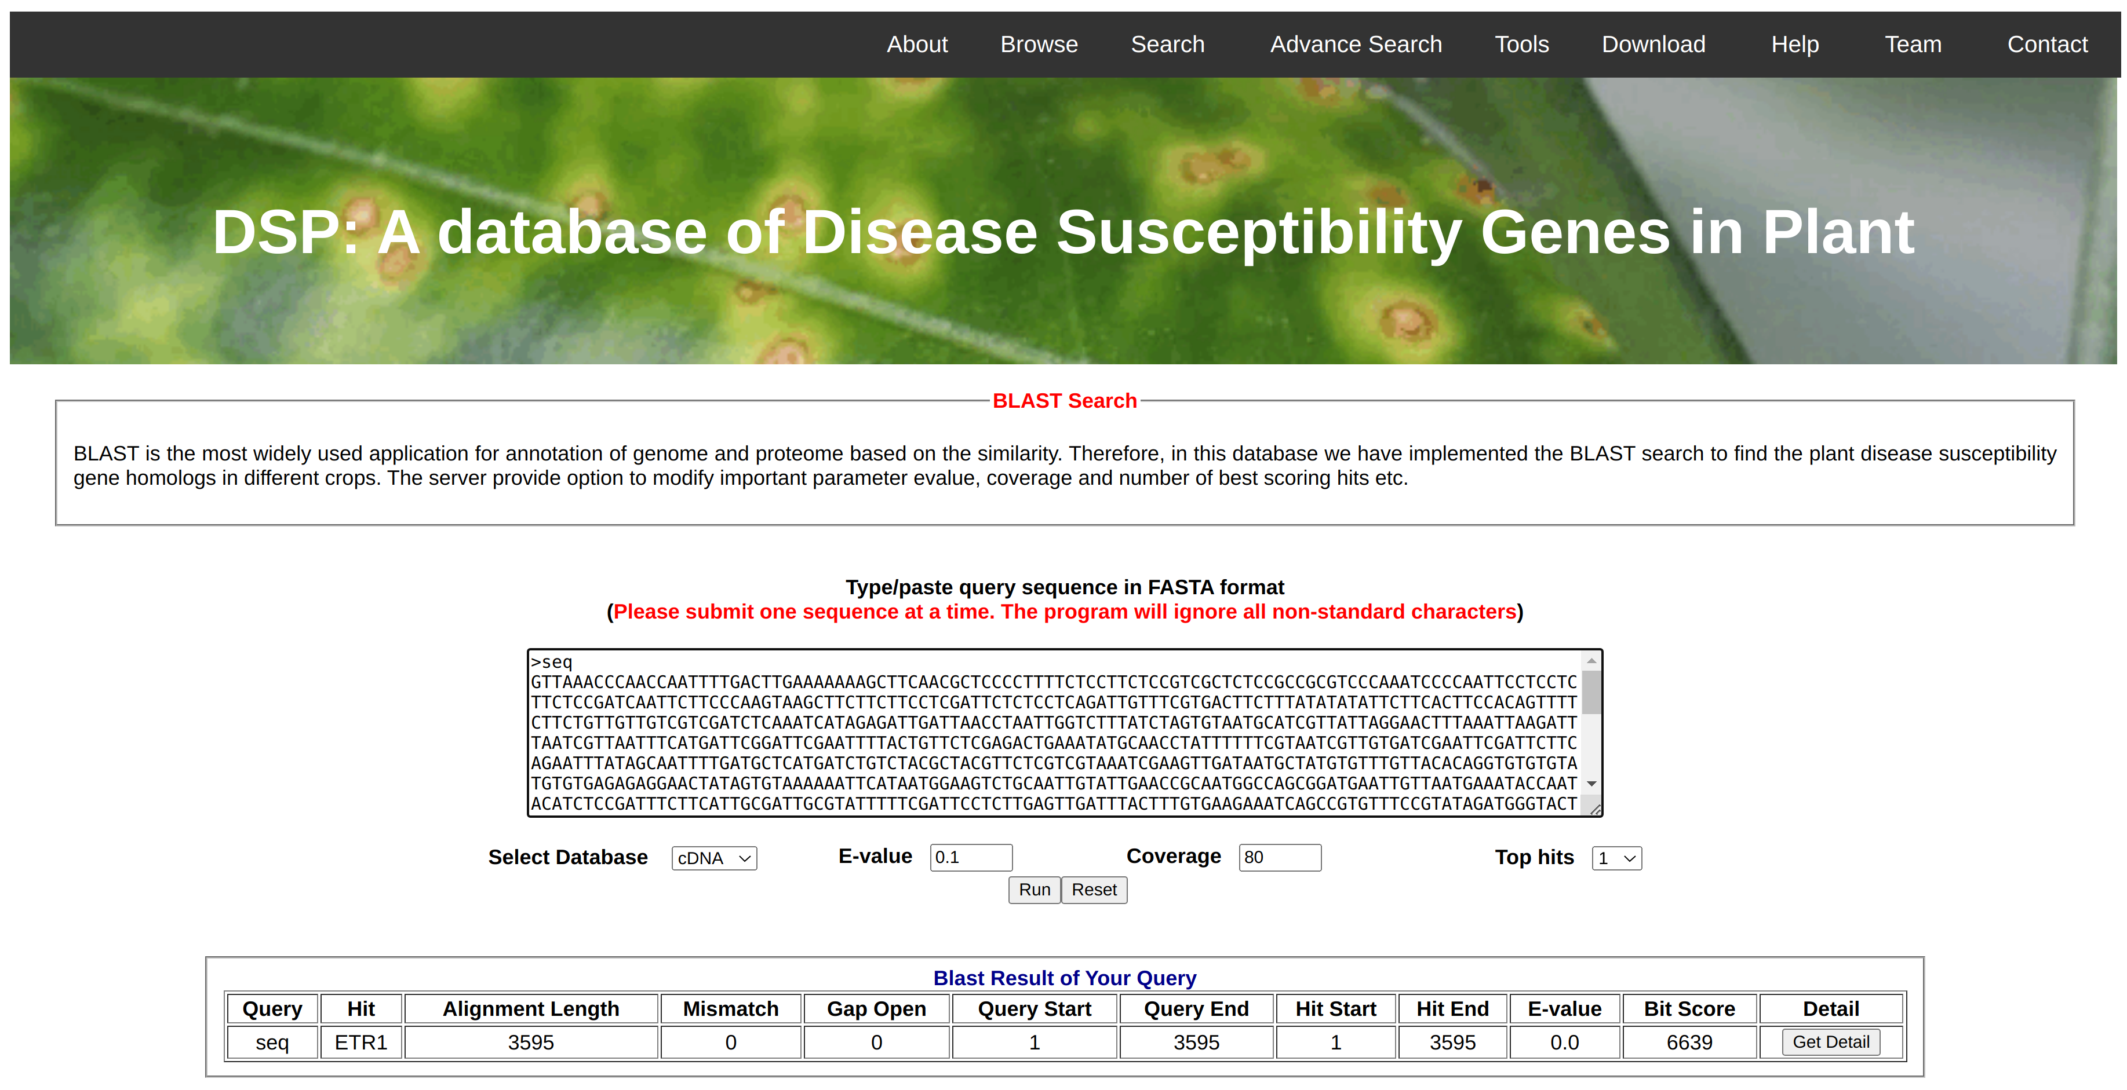Open Advance Search in navigation

click(x=1356, y=45)
